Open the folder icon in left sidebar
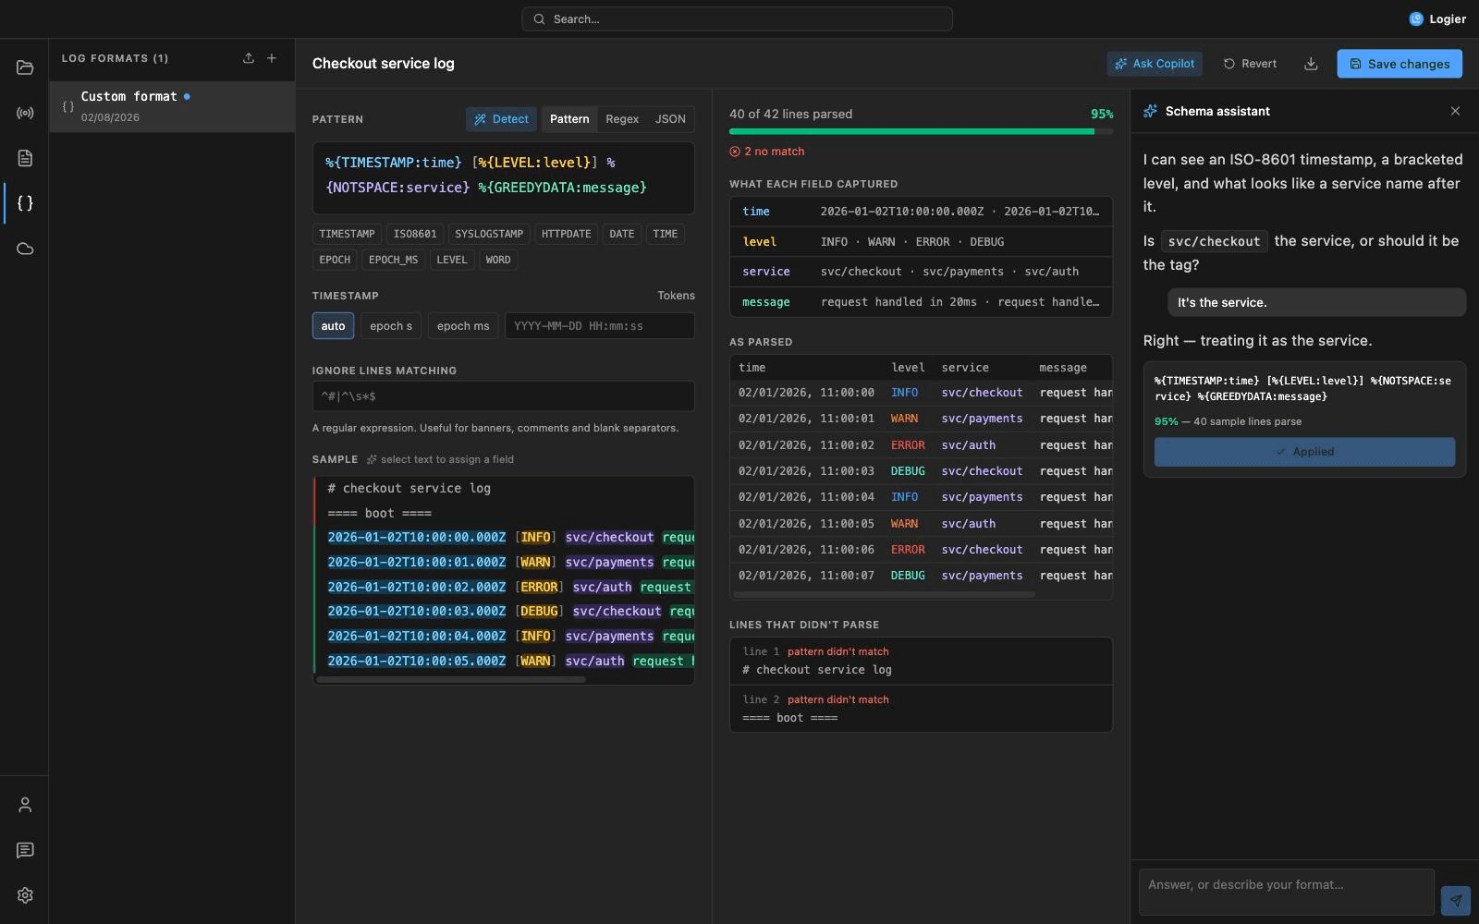Image resolution: width=1479 pixels, height=924 pixels. [25, 67]
